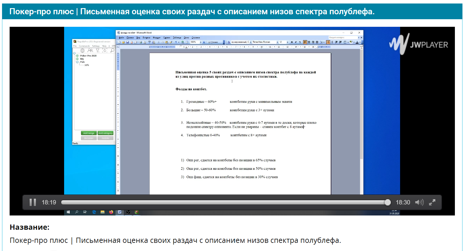Open Firefox from the taskbar
Image resolution: width=468 pixels, height=251 pixels.
(111, 212)
